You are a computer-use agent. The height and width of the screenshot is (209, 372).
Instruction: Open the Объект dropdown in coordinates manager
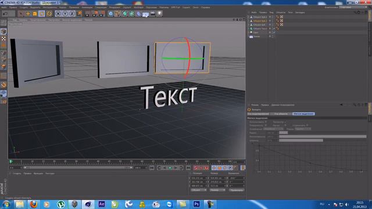point(199,190)
